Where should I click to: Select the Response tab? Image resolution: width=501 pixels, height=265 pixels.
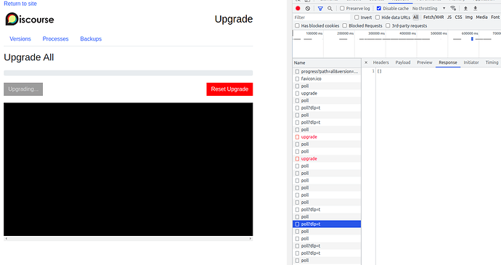tap(448, 62)
